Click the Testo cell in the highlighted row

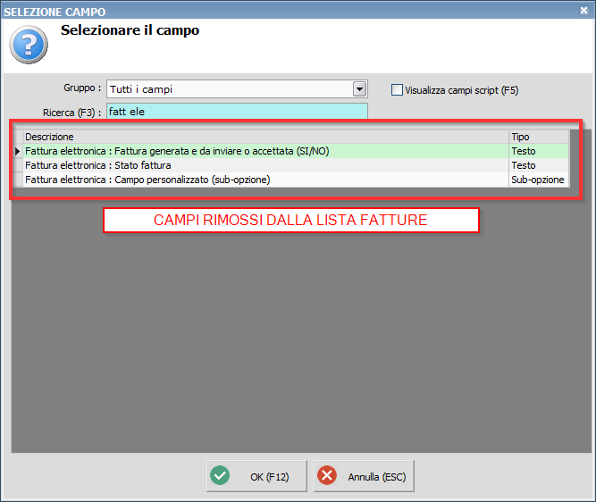(539, 151)
